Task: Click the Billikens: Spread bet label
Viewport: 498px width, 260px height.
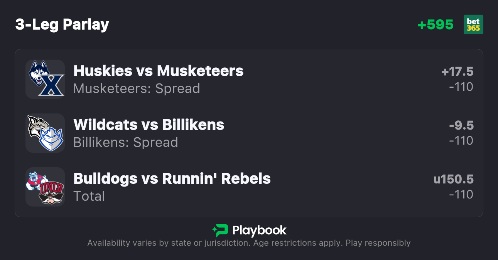Action: coord(125,142)
